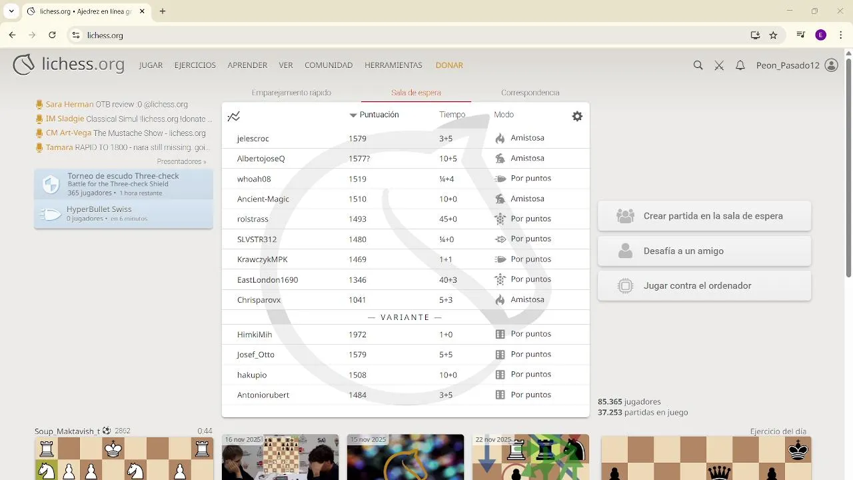Open a new browser tab
Viewport: 853px width, 480px height.
pyautogui.click(x=163, y=11)
